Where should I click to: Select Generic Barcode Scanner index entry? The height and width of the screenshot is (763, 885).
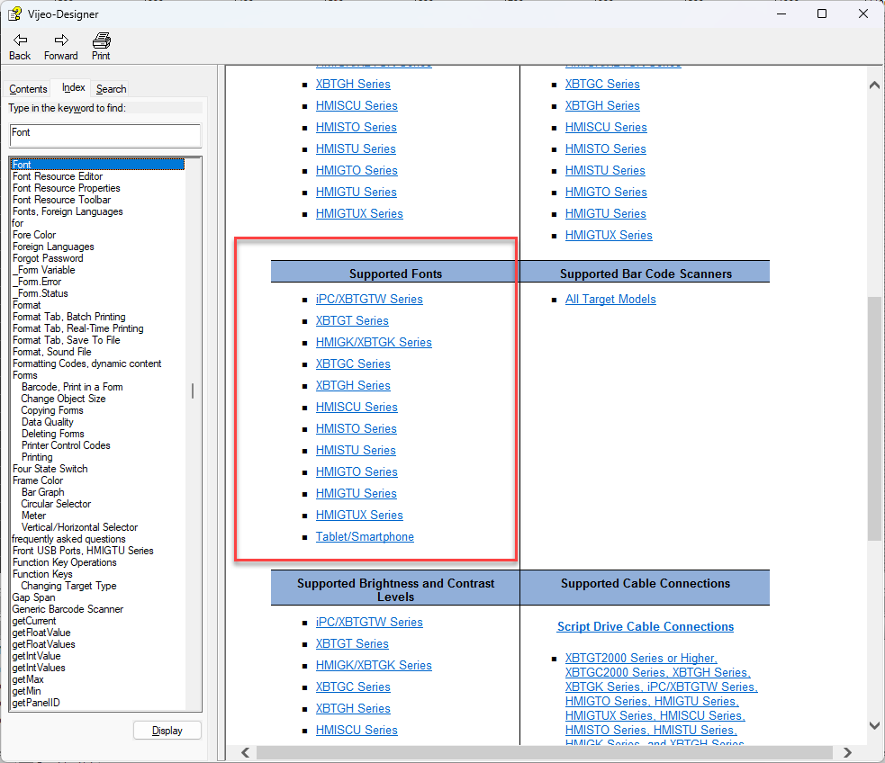(x=68, y=609)
